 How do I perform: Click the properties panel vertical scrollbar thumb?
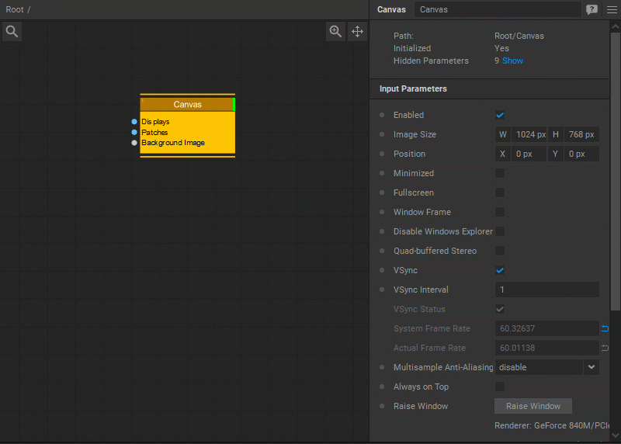(x=616, y=171)
